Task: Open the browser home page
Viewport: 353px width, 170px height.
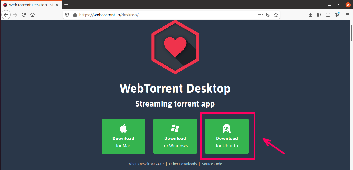Action: pos(32,15)
